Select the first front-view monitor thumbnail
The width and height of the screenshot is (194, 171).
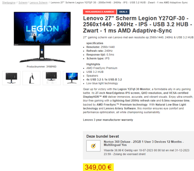[x=11, y=78]
